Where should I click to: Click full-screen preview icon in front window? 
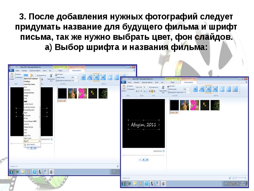(x=164, y=151)
